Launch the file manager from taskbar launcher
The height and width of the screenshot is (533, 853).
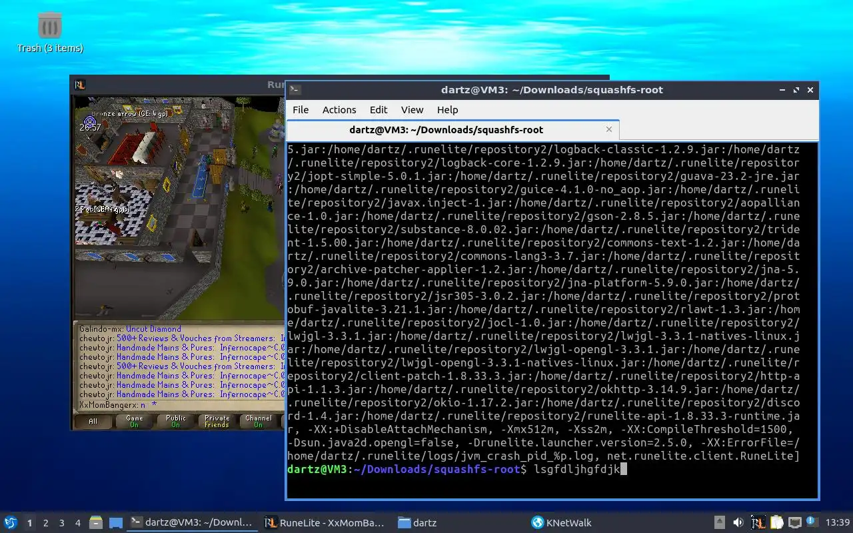tap(95, 523)
